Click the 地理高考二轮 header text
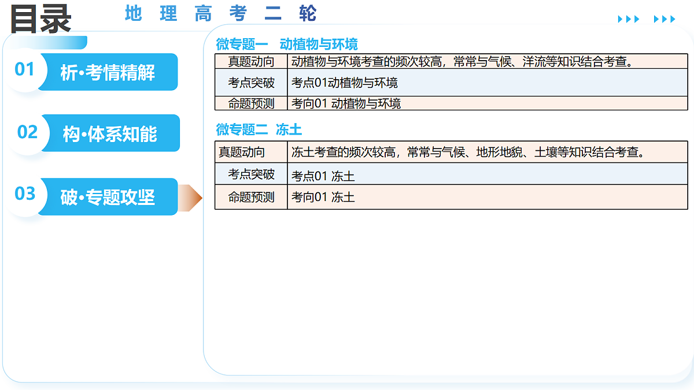694x390 pixels. pos(221,13)
